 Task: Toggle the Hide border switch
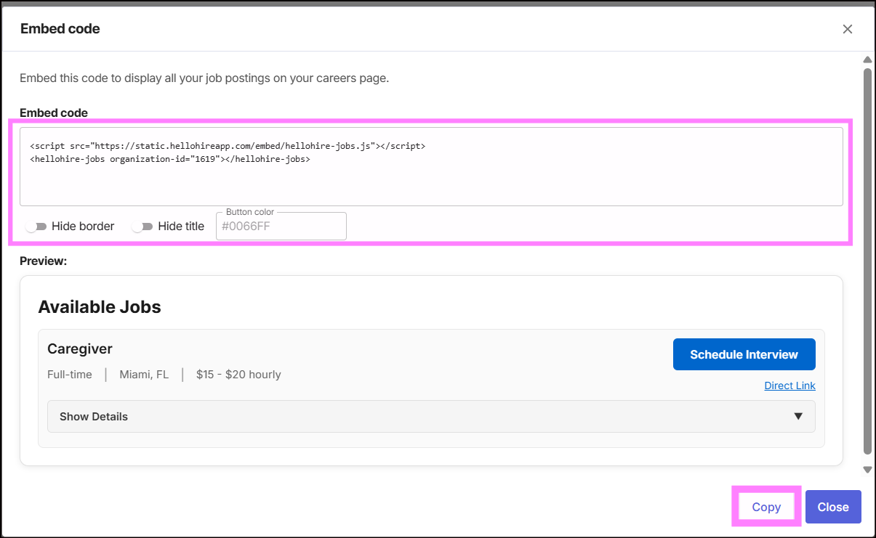click(x=36, y=227)
